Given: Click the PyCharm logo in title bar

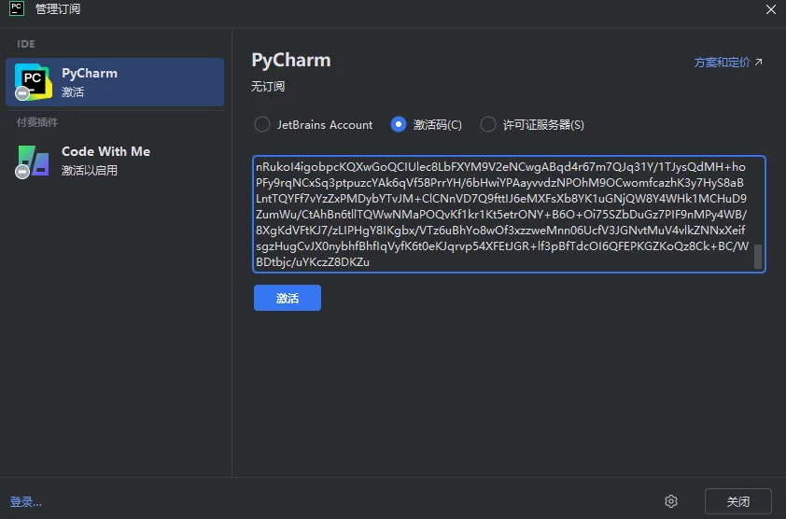Looking at the screenshot, I should click(17, 8).
